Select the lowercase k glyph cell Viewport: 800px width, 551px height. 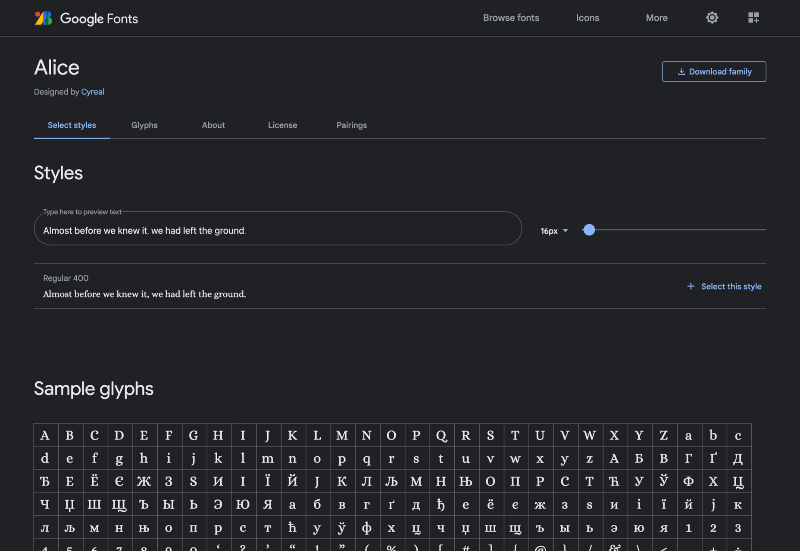219,458
